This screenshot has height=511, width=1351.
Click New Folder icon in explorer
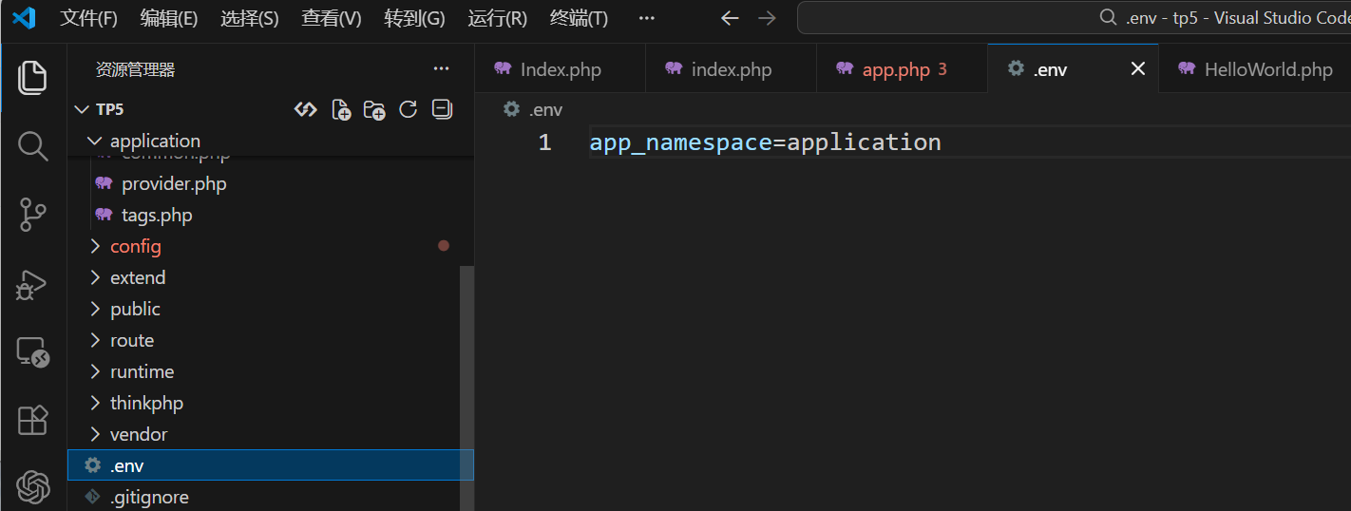[x=374, y=109]
